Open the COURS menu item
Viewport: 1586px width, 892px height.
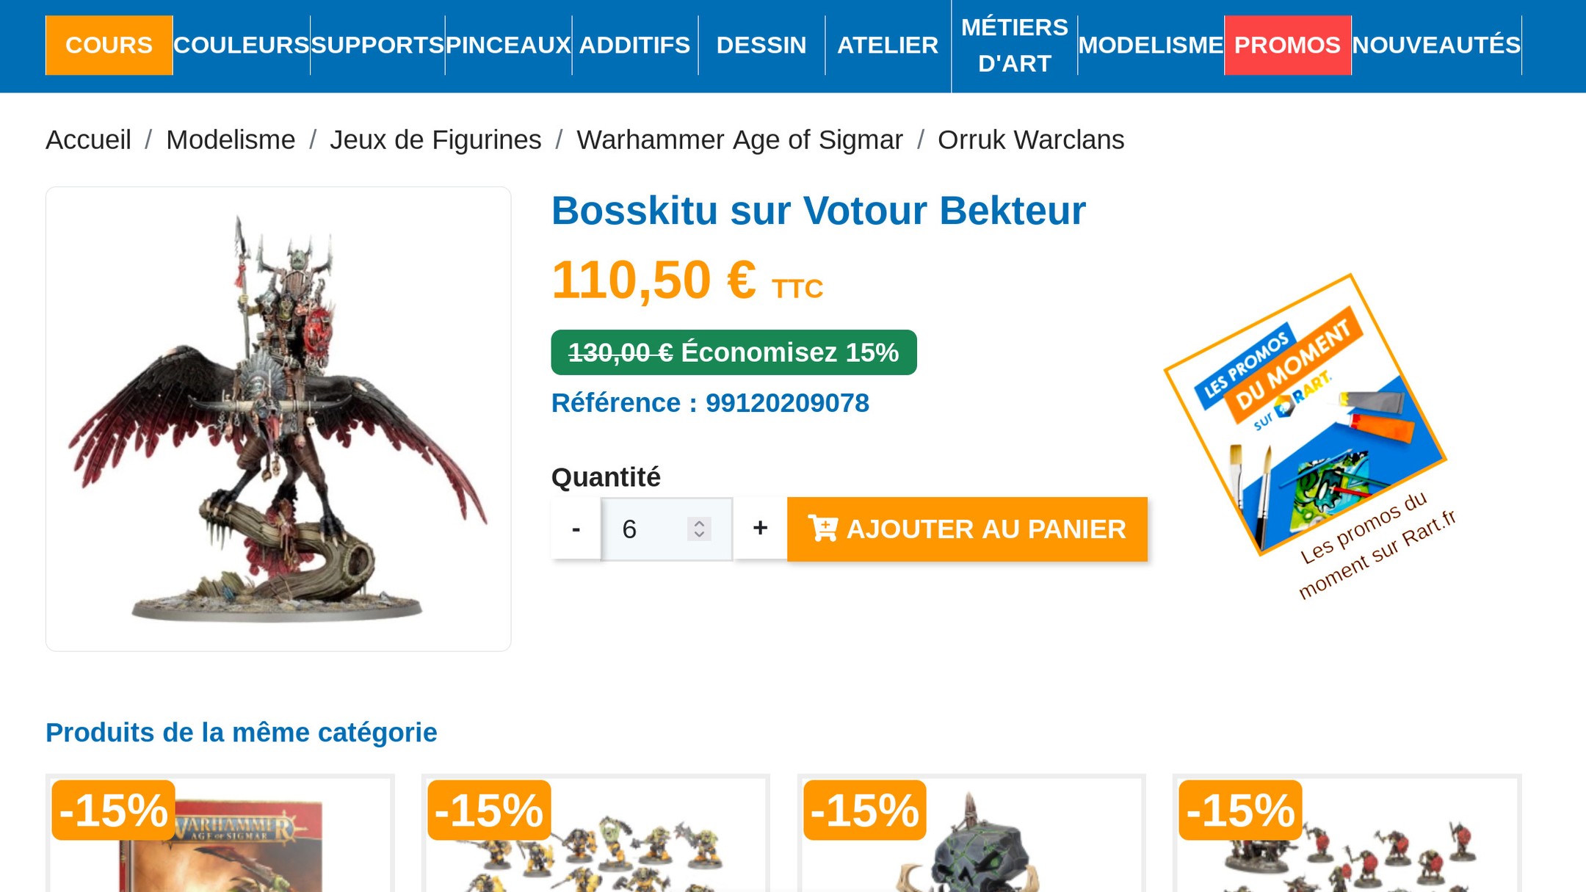click(x=109, y=46)
